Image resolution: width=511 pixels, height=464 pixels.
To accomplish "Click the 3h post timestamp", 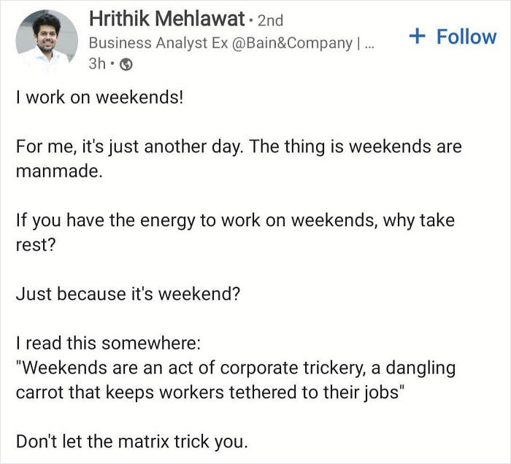I will (97, 64).
